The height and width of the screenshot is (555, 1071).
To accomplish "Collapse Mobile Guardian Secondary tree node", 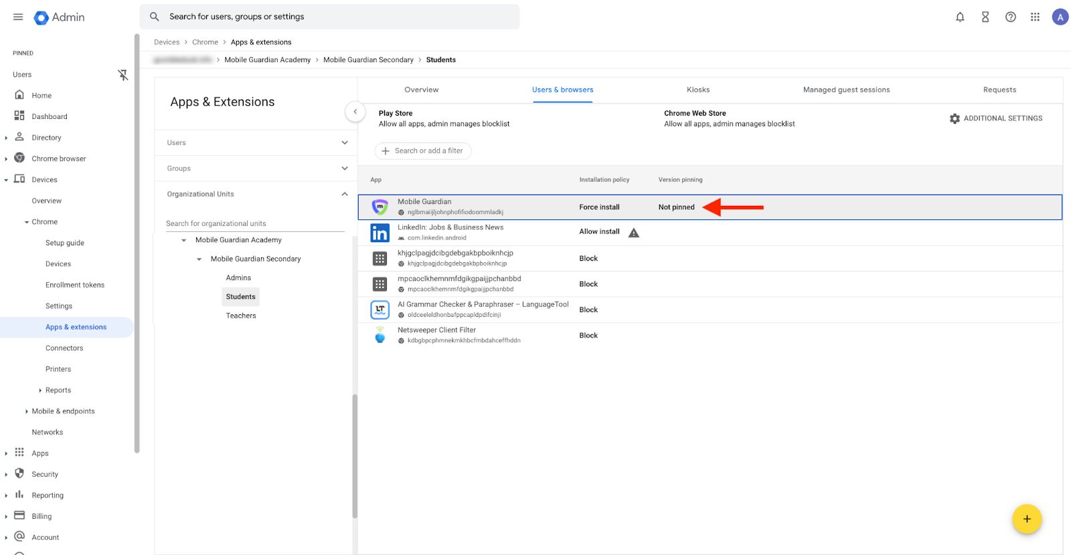I will coord(199,259).
